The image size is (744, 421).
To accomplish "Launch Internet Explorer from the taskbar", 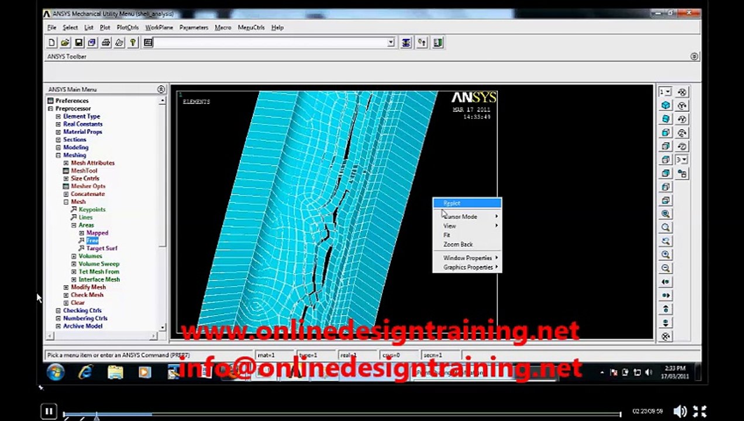I will [86, 372].
